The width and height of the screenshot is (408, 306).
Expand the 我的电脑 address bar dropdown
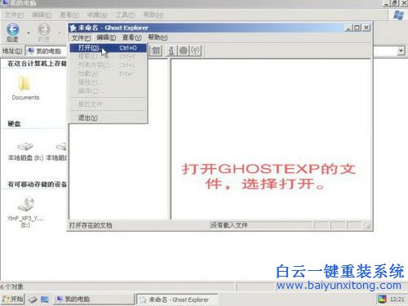pos(401,51)
